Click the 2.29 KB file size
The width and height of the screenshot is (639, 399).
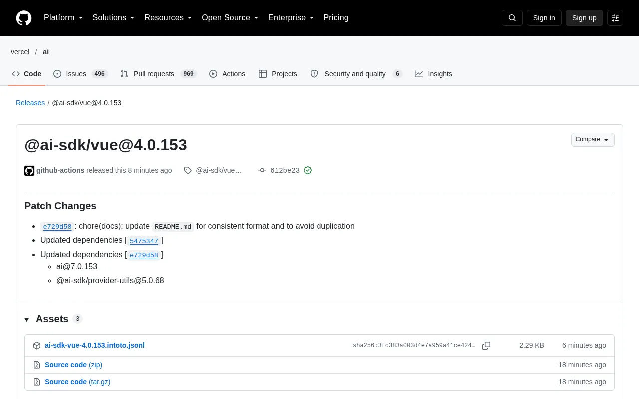532,345
